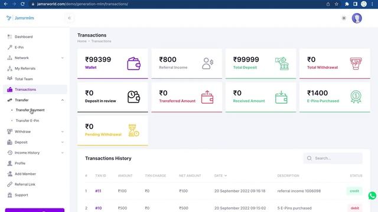The image size is (378, 212).
Task: Click the Transferred Amount wallet icon
Action: (207, 97)
